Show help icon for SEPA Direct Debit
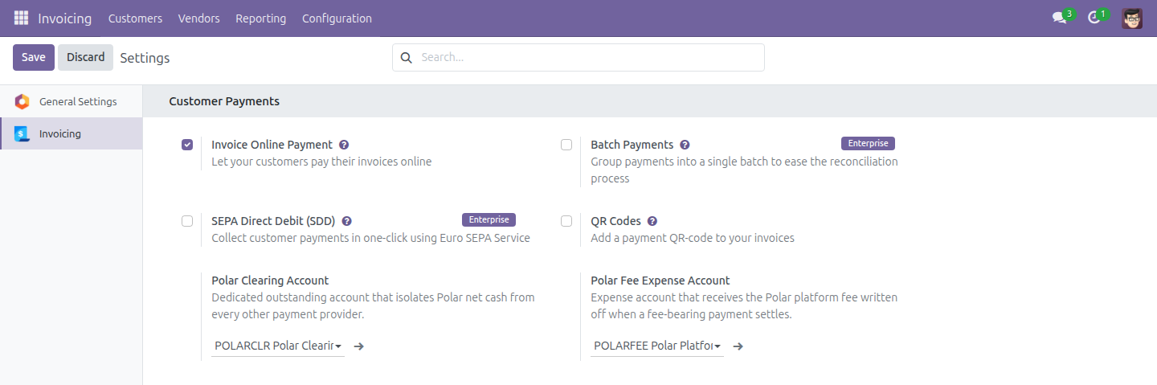The width and height of the screenshot is (1157, 385). click(x=346, y=221)
